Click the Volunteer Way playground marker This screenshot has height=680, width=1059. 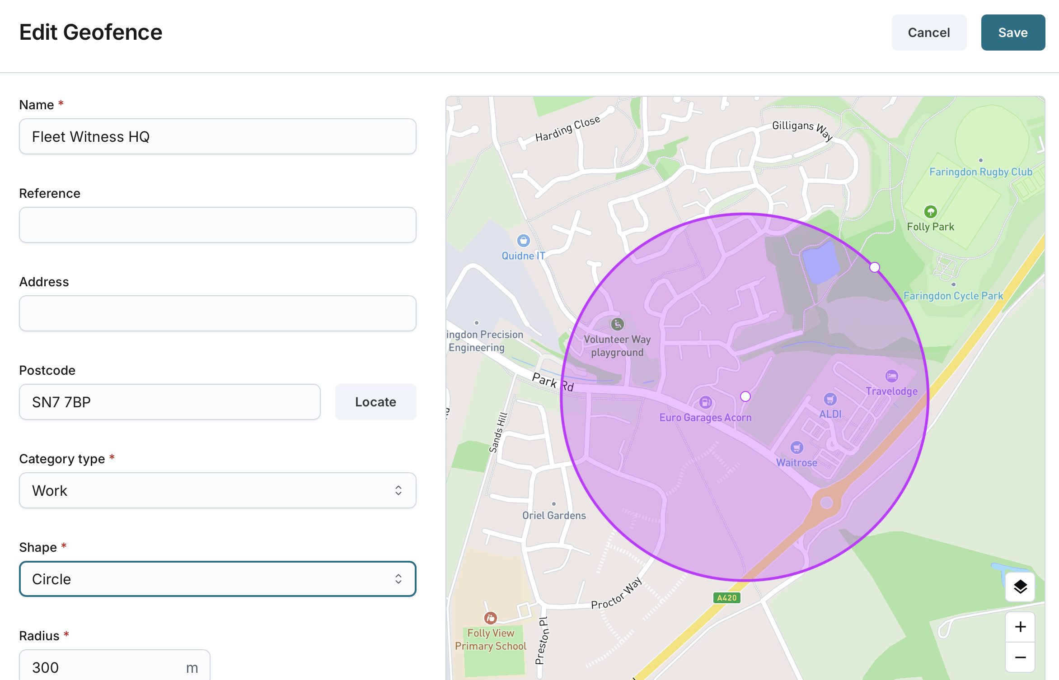pos(617,324)
